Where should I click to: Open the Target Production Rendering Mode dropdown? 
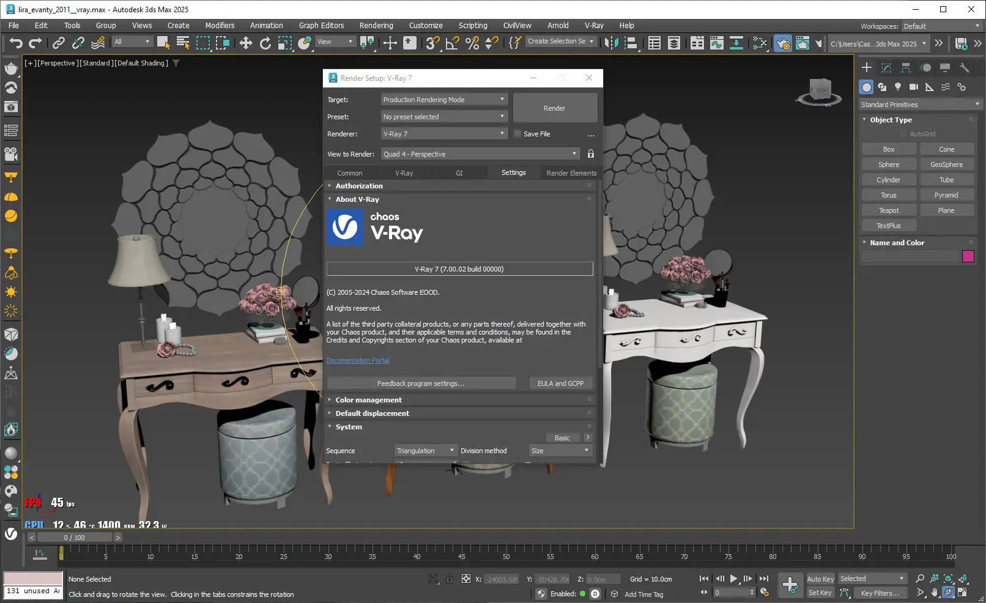(x=443, y=100)
